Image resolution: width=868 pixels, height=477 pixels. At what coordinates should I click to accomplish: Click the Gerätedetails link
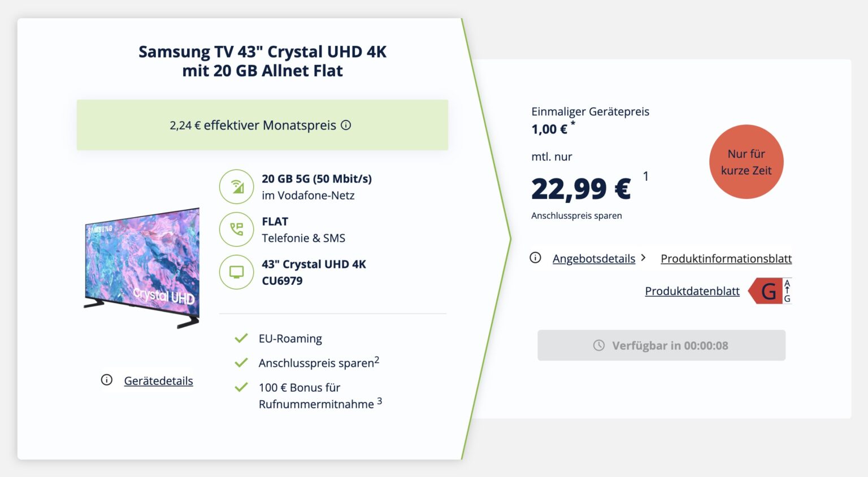pos(158,381)
